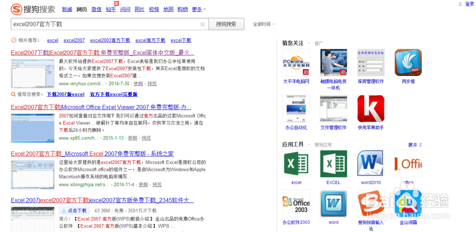Open the 全部时间 time filter dropdown
Screen dimensions: 476x232
[264, 24]
